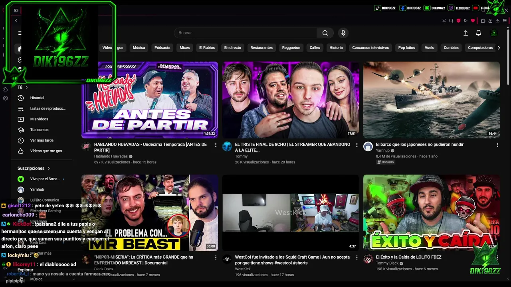Play the WestKick Squid Craft thumbnail
511x287 pixels.
point(291,213)
